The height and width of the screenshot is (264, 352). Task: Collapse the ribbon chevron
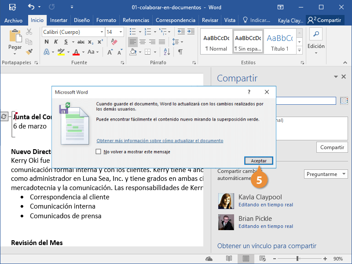pyautogui.click(x=345, y=62)
